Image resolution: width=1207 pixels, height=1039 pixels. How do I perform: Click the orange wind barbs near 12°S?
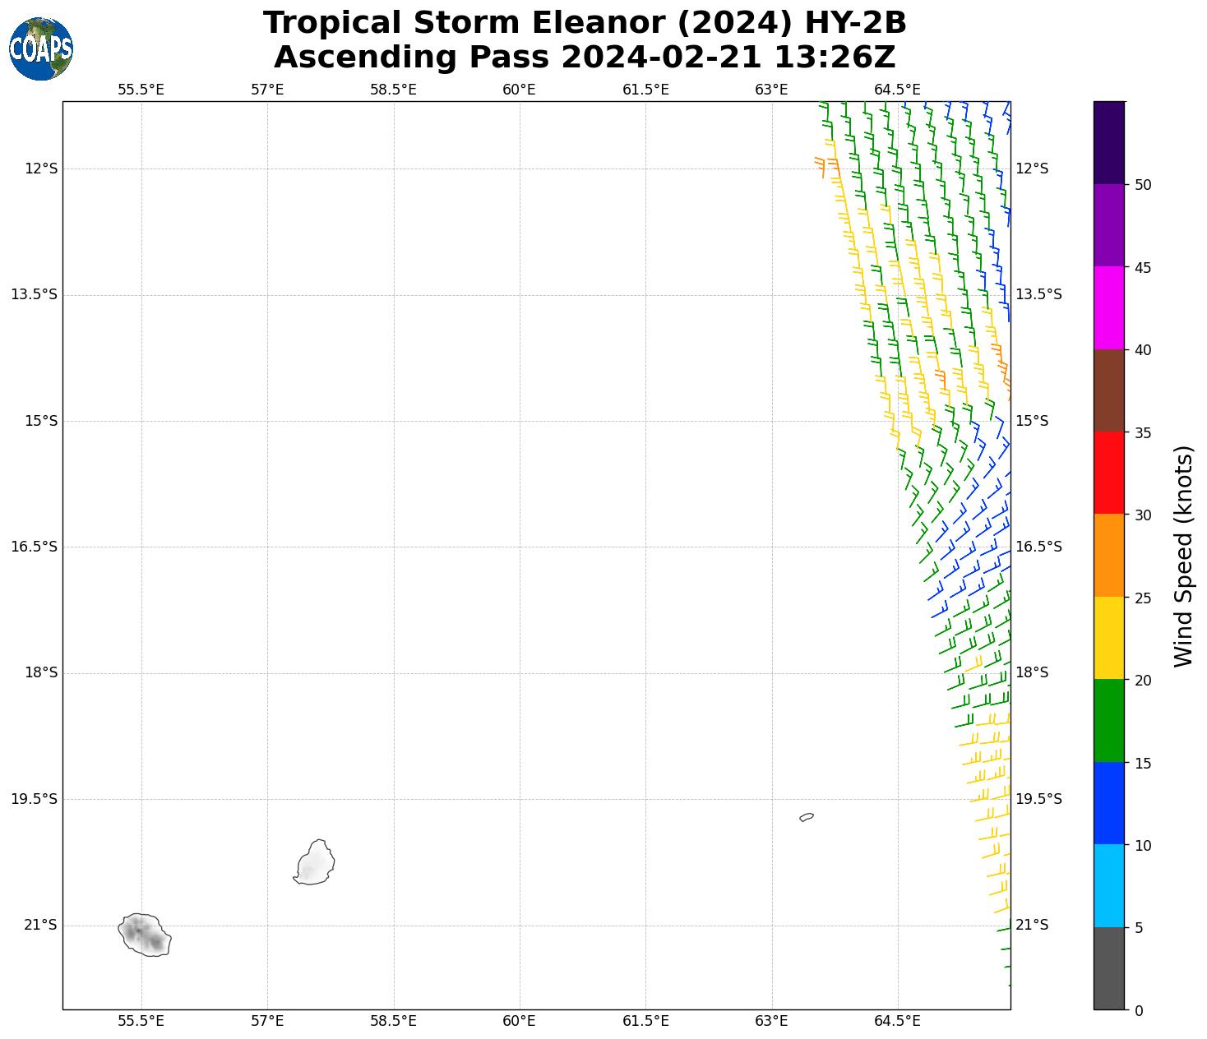(x=826, y=164)
